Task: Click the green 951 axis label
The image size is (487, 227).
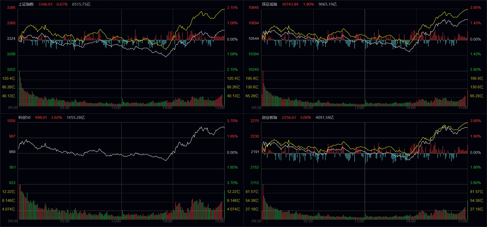Action: pyautogui.click(x=12, y=167)
